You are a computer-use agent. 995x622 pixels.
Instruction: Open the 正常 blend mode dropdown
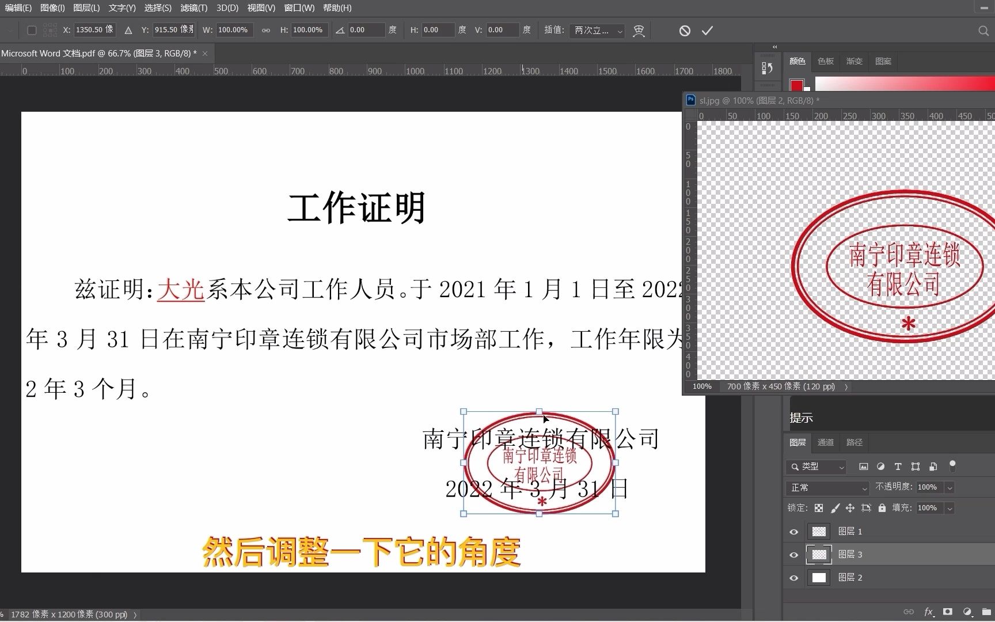(x=827, y=488)
